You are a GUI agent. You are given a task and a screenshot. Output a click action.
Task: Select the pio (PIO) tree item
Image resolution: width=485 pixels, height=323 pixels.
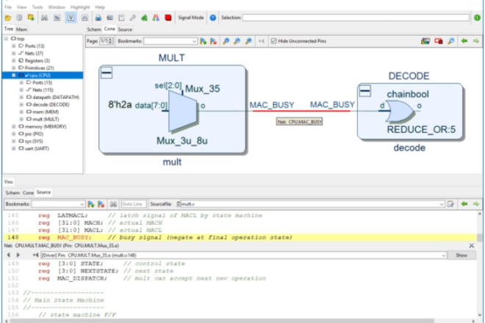coord(31,134)
